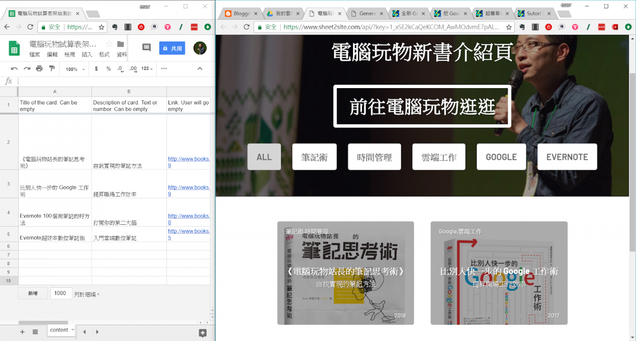
Task: Open zoom 100% dropdown in Sheets
Action: click(75, 69)
